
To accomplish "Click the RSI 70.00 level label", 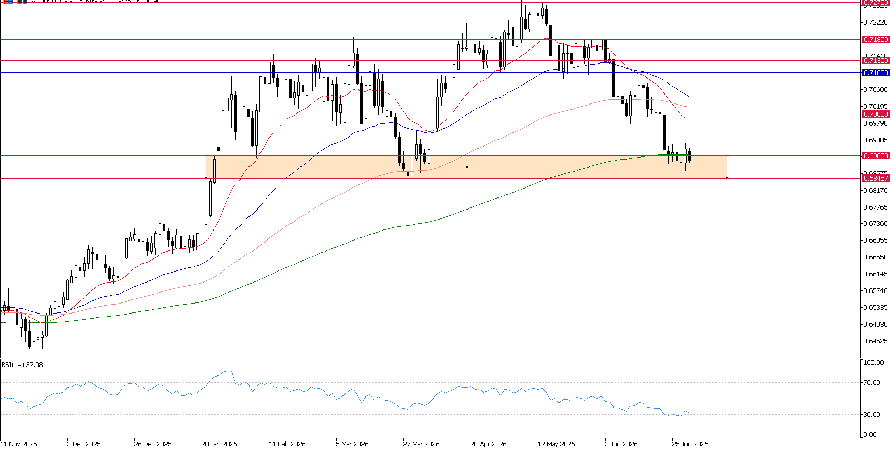I will (x=872, y=382).
